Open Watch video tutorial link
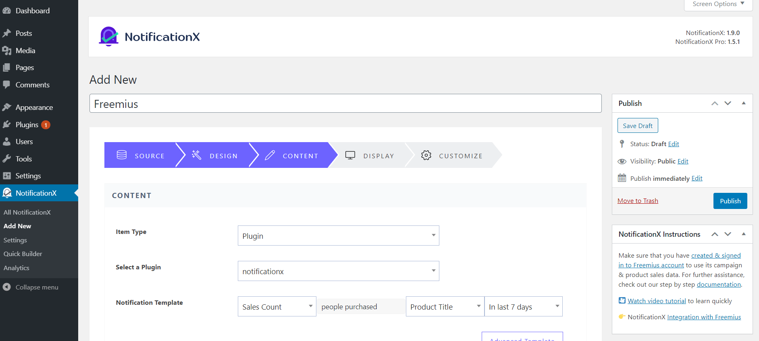The width and height of the screenshot is (759, 341). pos(657,301)
